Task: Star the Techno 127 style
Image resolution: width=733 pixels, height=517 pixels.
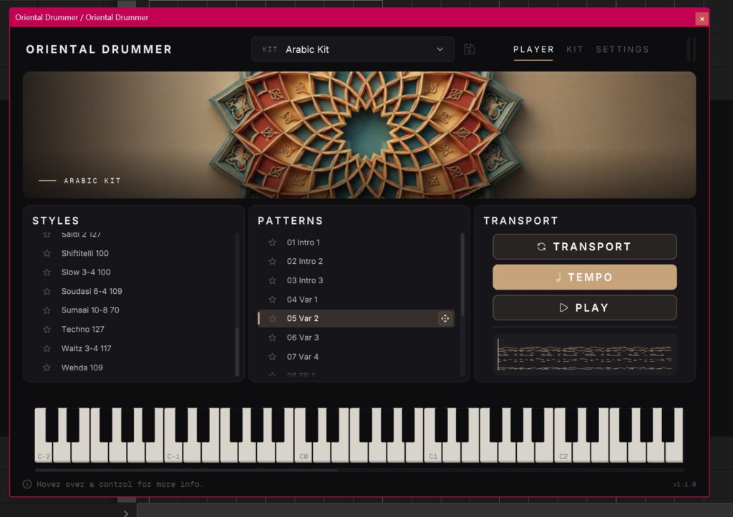Action: tap(47, 329)
